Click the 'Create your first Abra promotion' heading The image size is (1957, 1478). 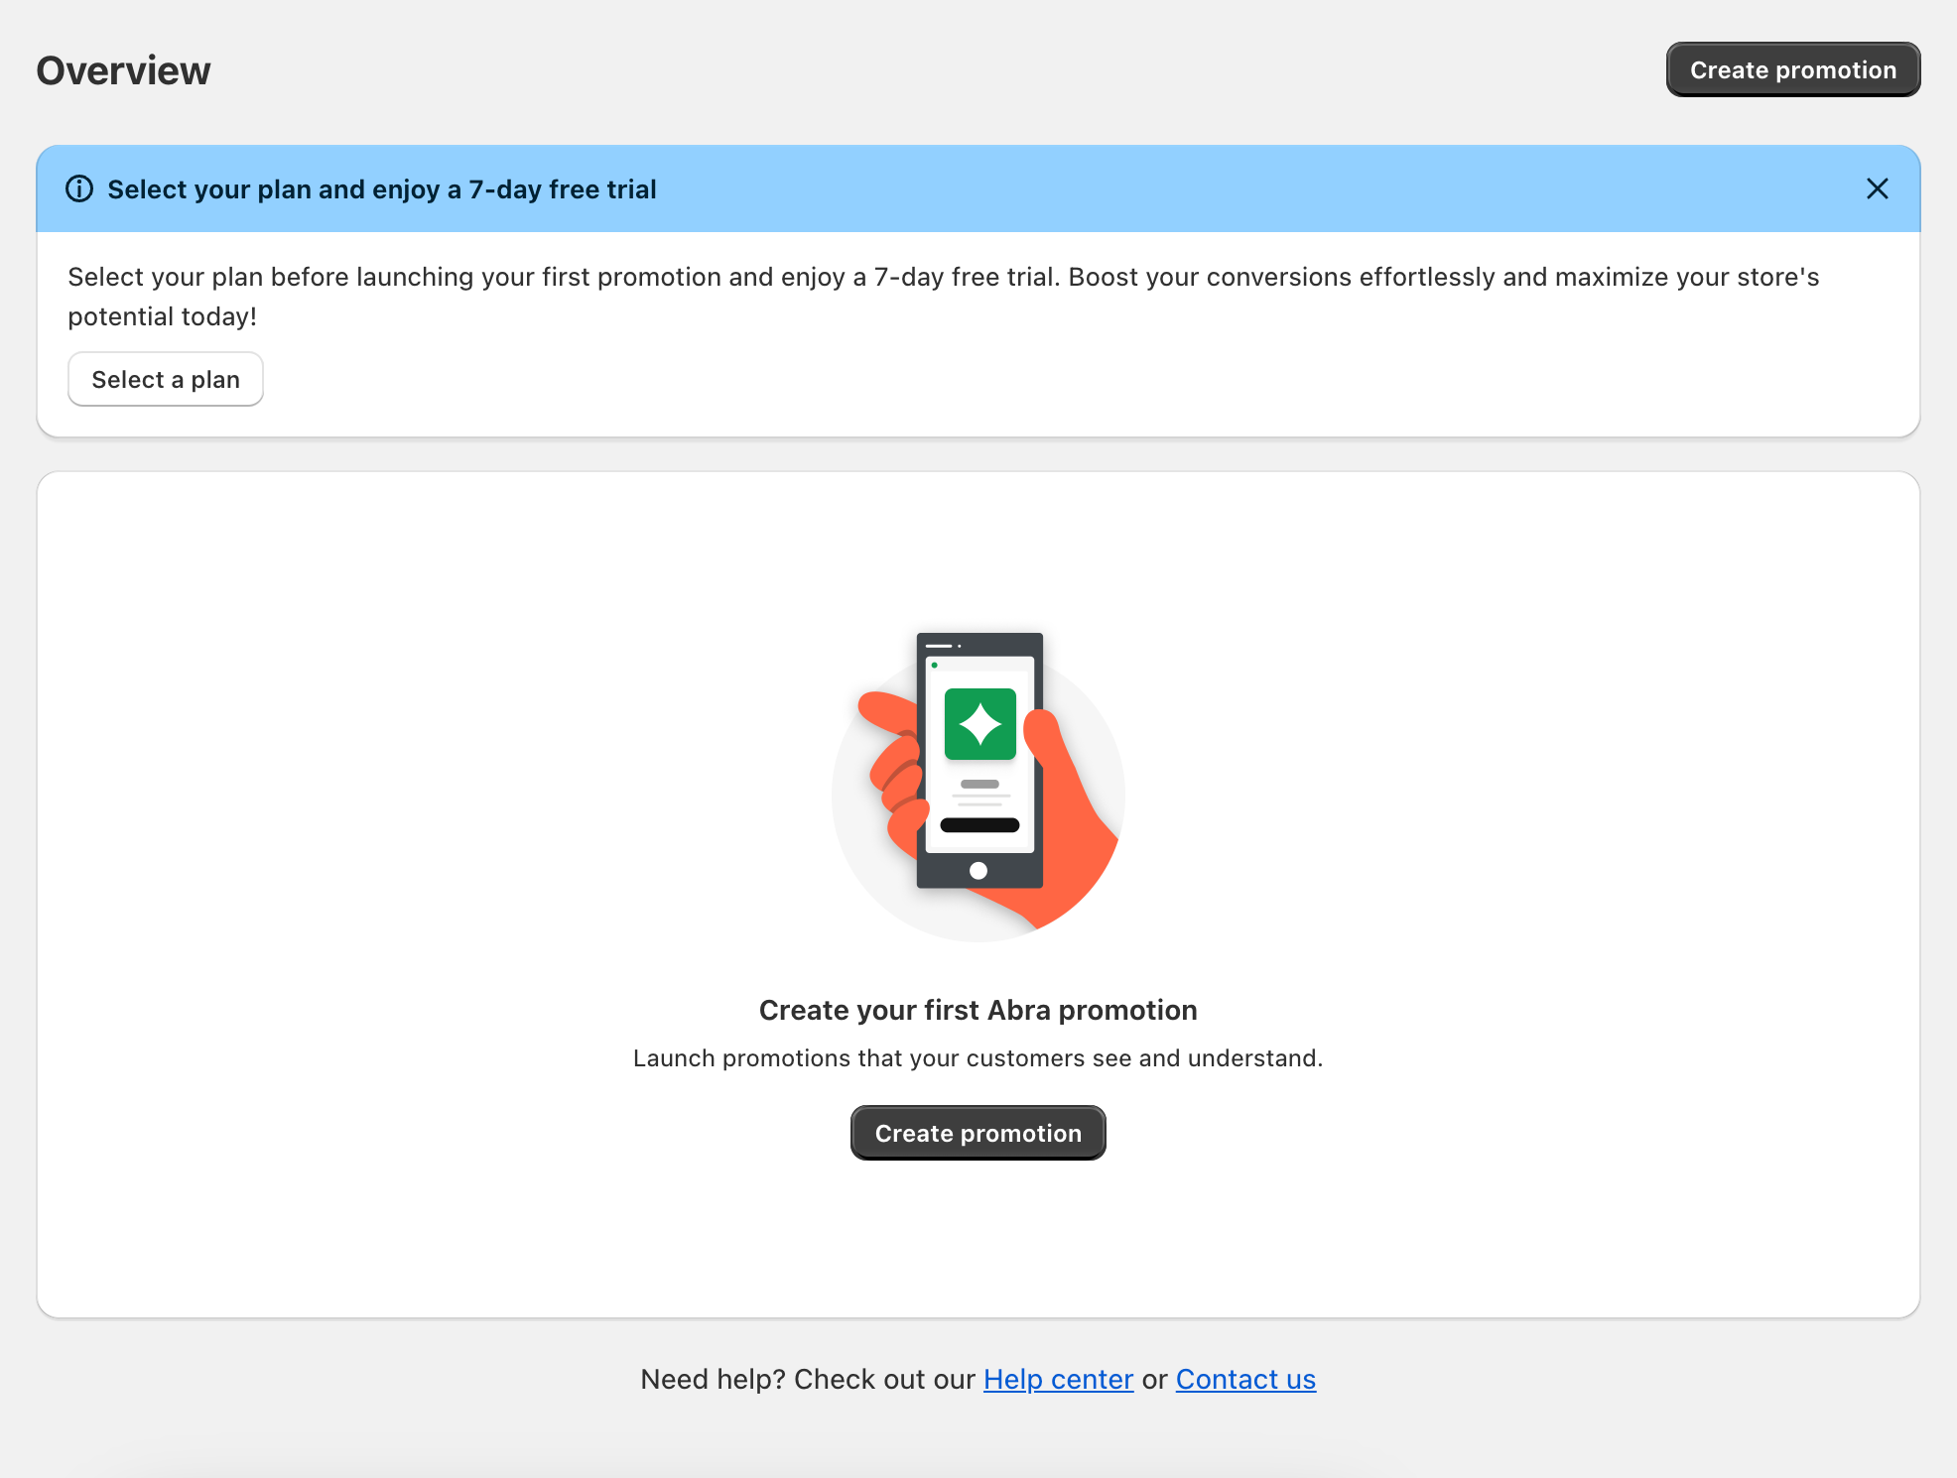(x=978, y=1010)
